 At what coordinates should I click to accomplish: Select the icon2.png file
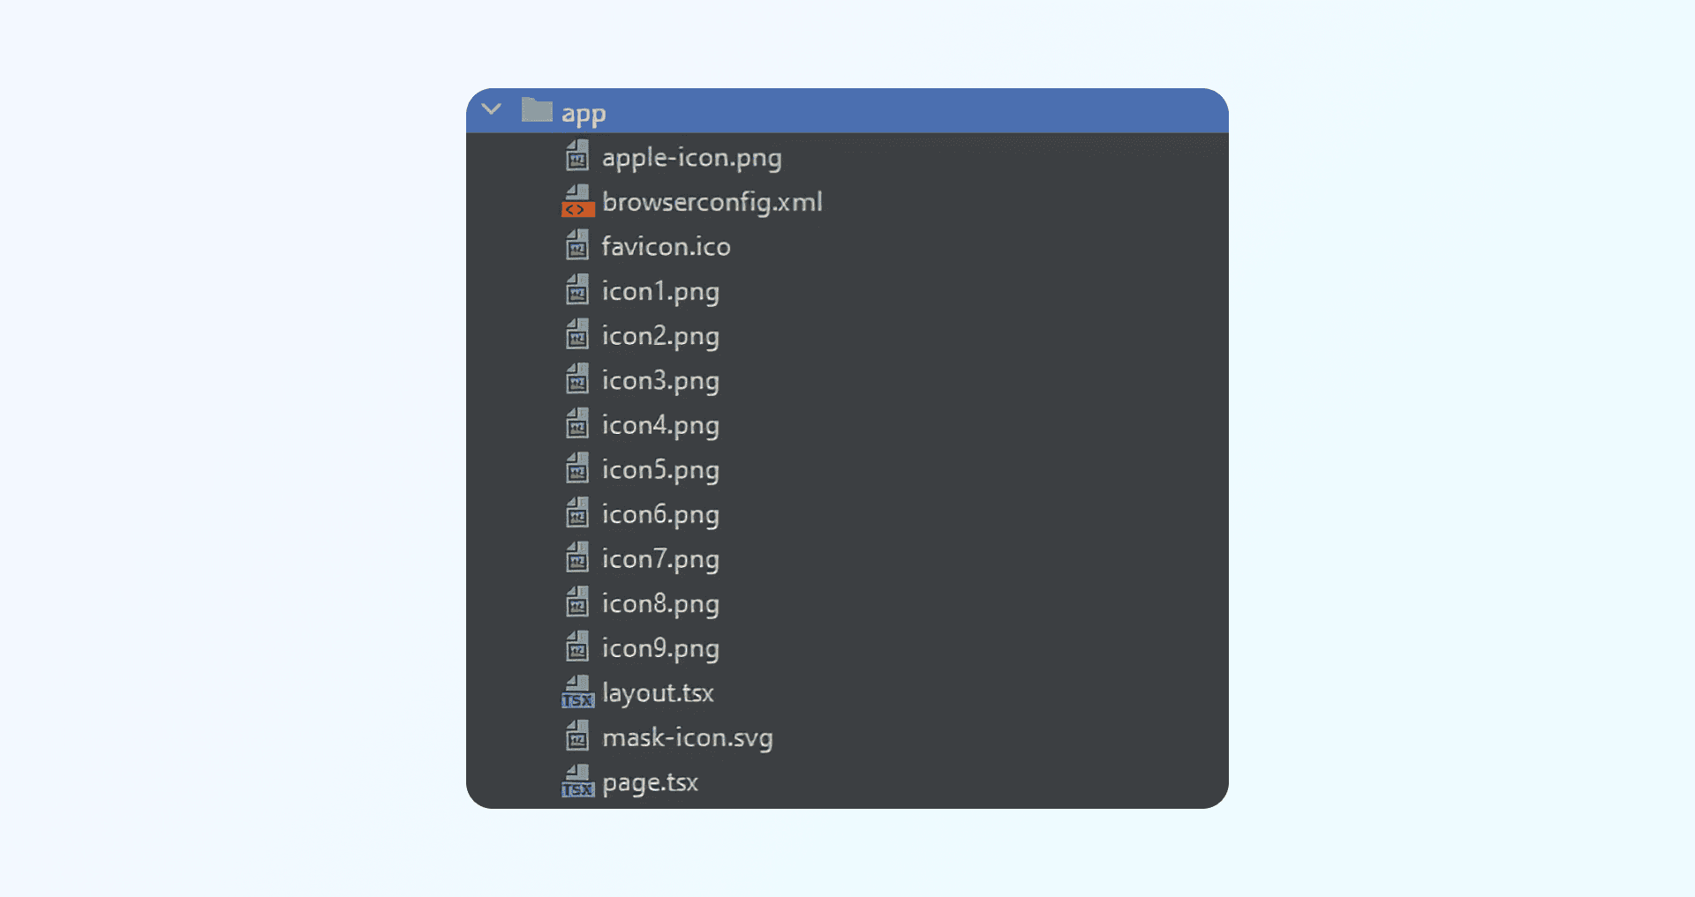[660, 335]
